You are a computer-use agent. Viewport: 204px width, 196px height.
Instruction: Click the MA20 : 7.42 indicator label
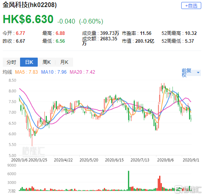[x=82, y=72]
